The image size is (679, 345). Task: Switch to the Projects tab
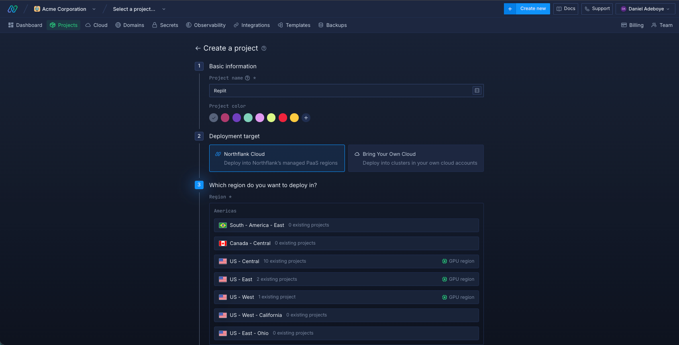coord(63,25)
